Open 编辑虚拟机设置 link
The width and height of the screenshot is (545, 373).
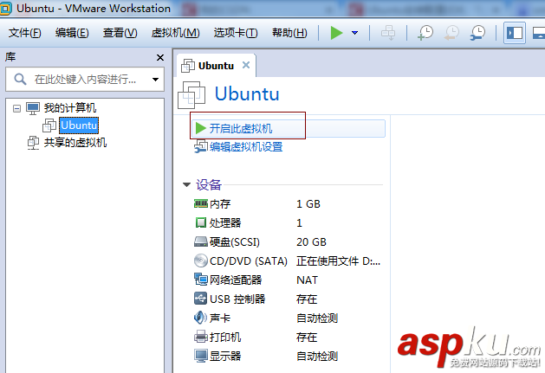click(246, 147)
